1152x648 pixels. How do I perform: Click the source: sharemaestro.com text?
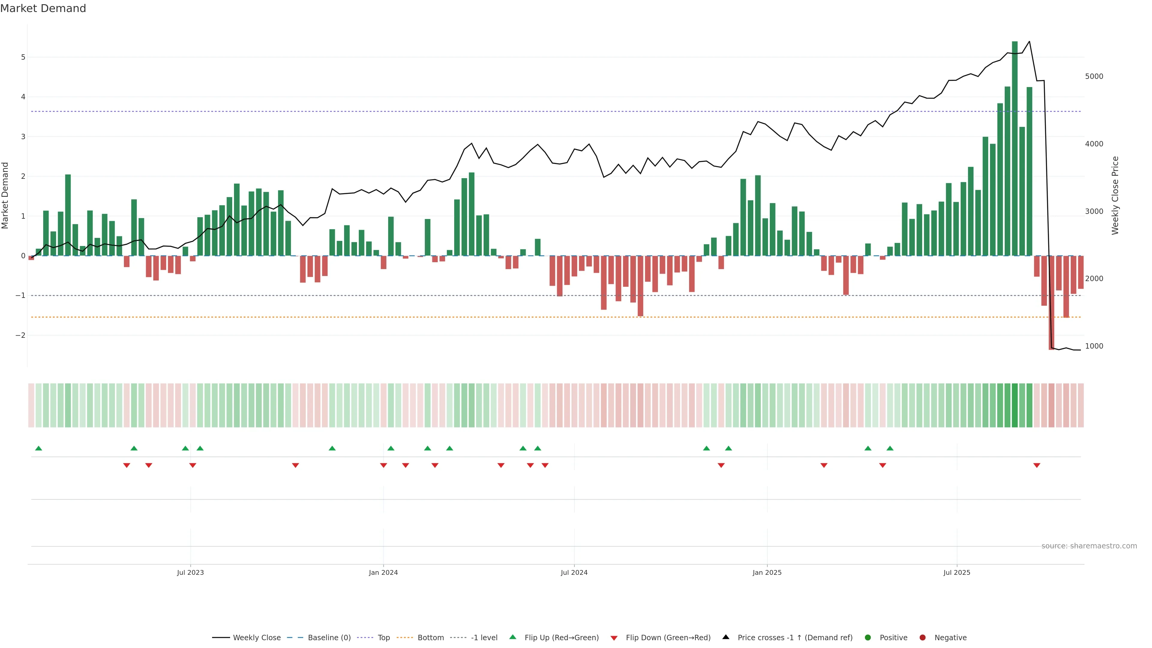click(1089, 546)
